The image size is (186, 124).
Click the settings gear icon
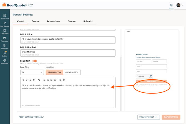click(x=171, y=5)
